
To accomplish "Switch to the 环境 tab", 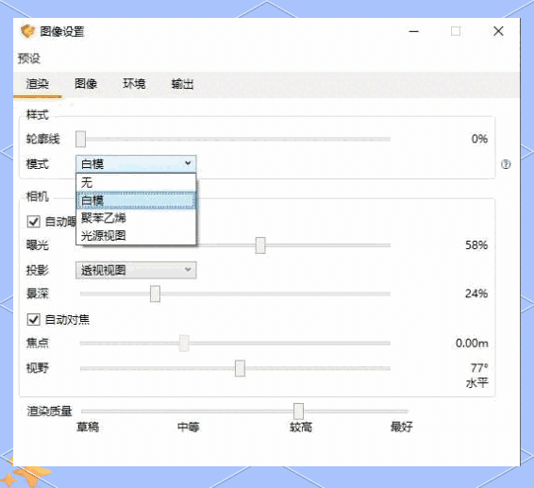I will 134,83.
